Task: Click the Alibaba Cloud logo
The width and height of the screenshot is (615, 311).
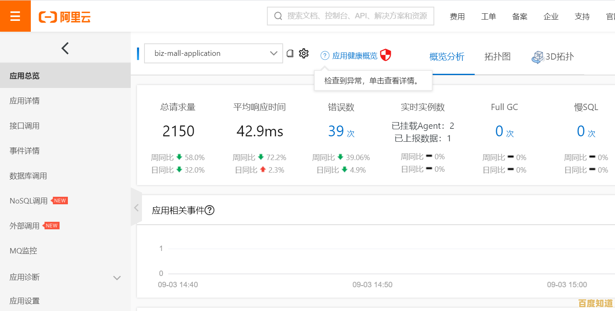Action: (65, 16)
